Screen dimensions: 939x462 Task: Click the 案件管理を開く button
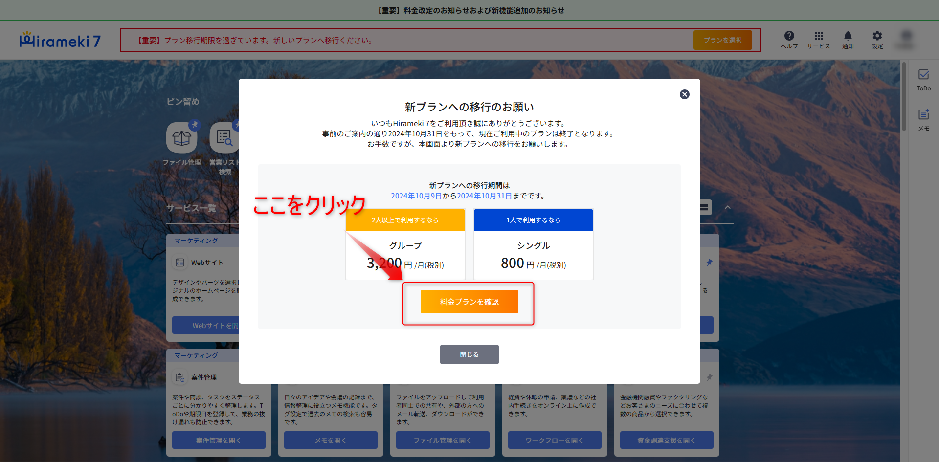click(219, 440)
